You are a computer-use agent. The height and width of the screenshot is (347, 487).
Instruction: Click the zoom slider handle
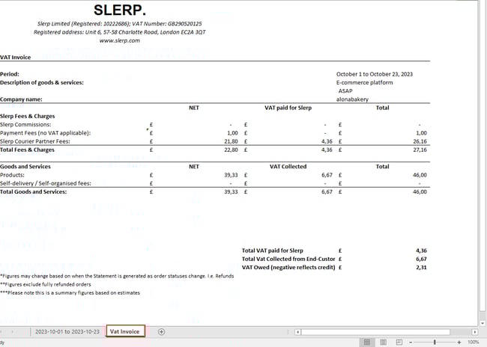[x=435, y=342]
